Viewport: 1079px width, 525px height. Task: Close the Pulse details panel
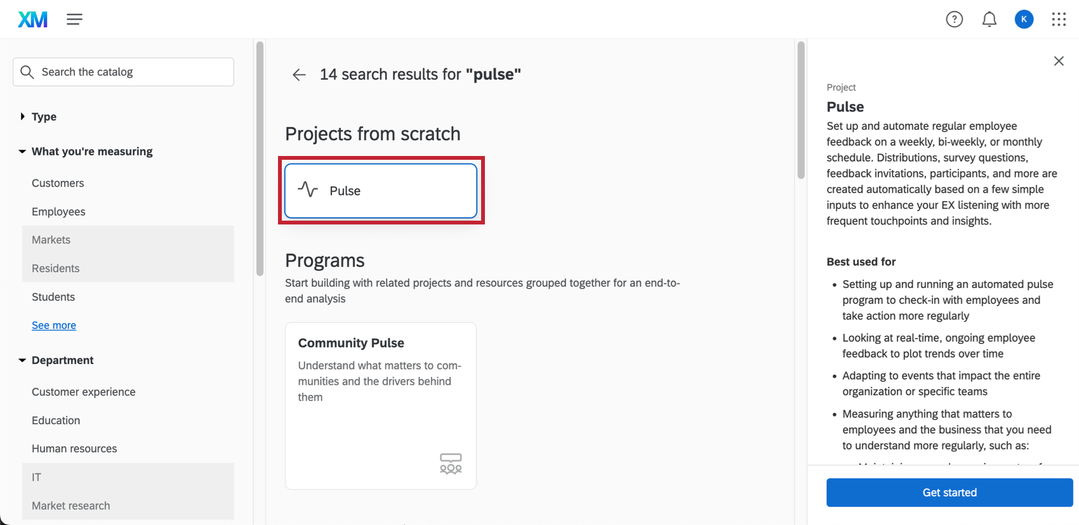[x=1059, y=61]
